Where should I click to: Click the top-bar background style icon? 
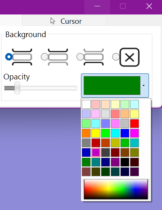coord(58,57)
